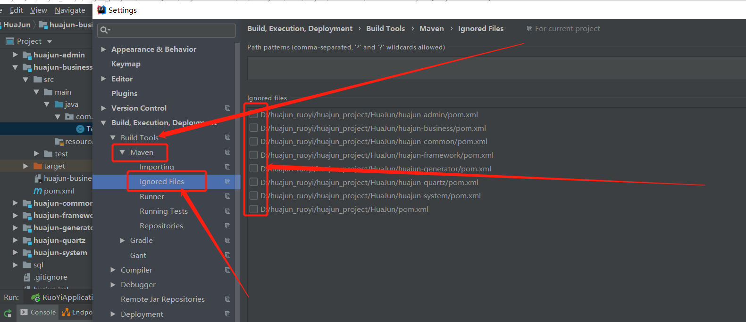This screenshot has width=746, height=322.
Task: Click project-level icon beside Remote Jar Repositories
Action: (227, 299)
